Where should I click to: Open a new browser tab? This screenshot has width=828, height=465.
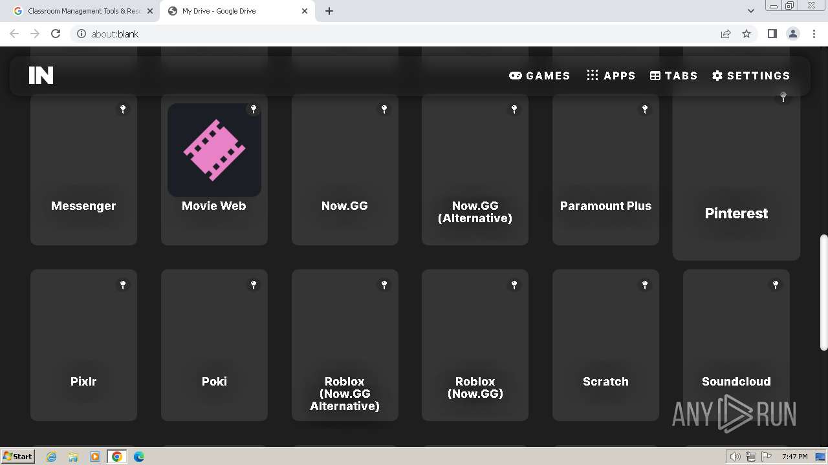pos(329,11)
